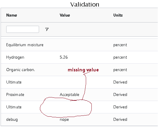The image size is (158, 130).
Task: Click percent units in Hydrogen row
Action: click(120, 57)
